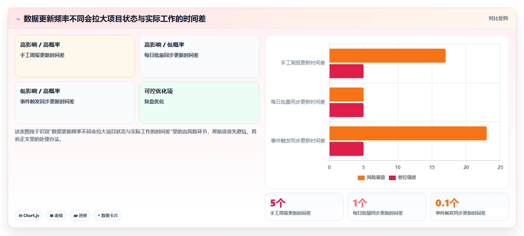Click the x-axis tick value 10
Image resolution: width=524 pixels, height=236 pixels.
point(398,168)
